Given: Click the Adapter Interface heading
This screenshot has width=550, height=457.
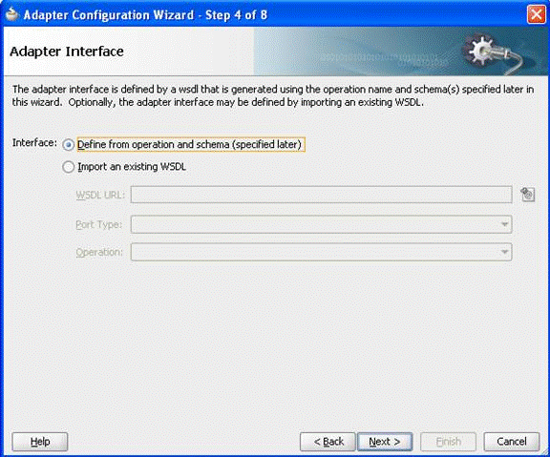Looking at the screenshot, I should (x=67, y=52).
